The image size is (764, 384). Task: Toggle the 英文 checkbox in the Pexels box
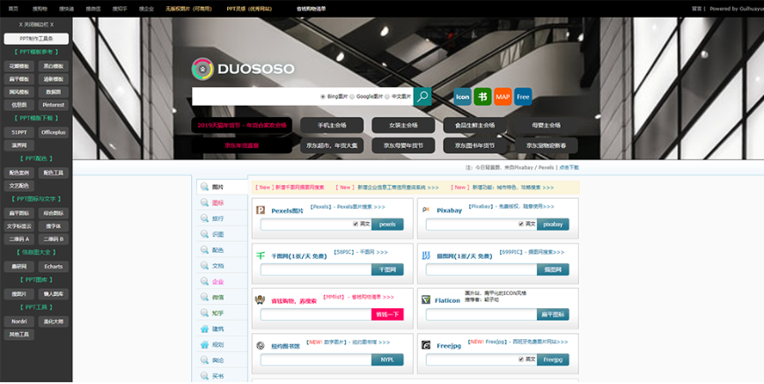[356, 224]
